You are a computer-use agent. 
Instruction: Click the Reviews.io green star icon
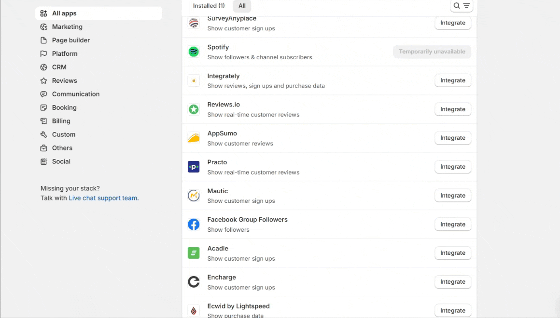194,109
